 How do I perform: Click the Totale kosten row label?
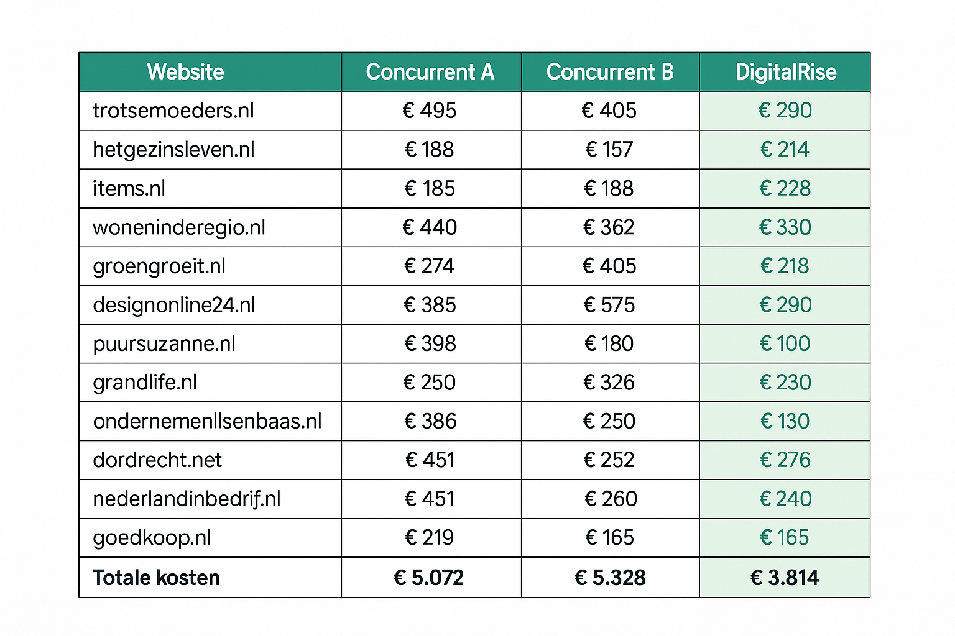(156, 578)
